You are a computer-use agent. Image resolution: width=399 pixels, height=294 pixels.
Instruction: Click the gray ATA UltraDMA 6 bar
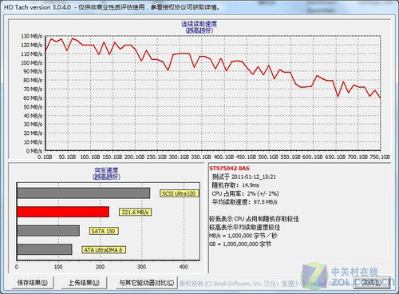(45, 249)
